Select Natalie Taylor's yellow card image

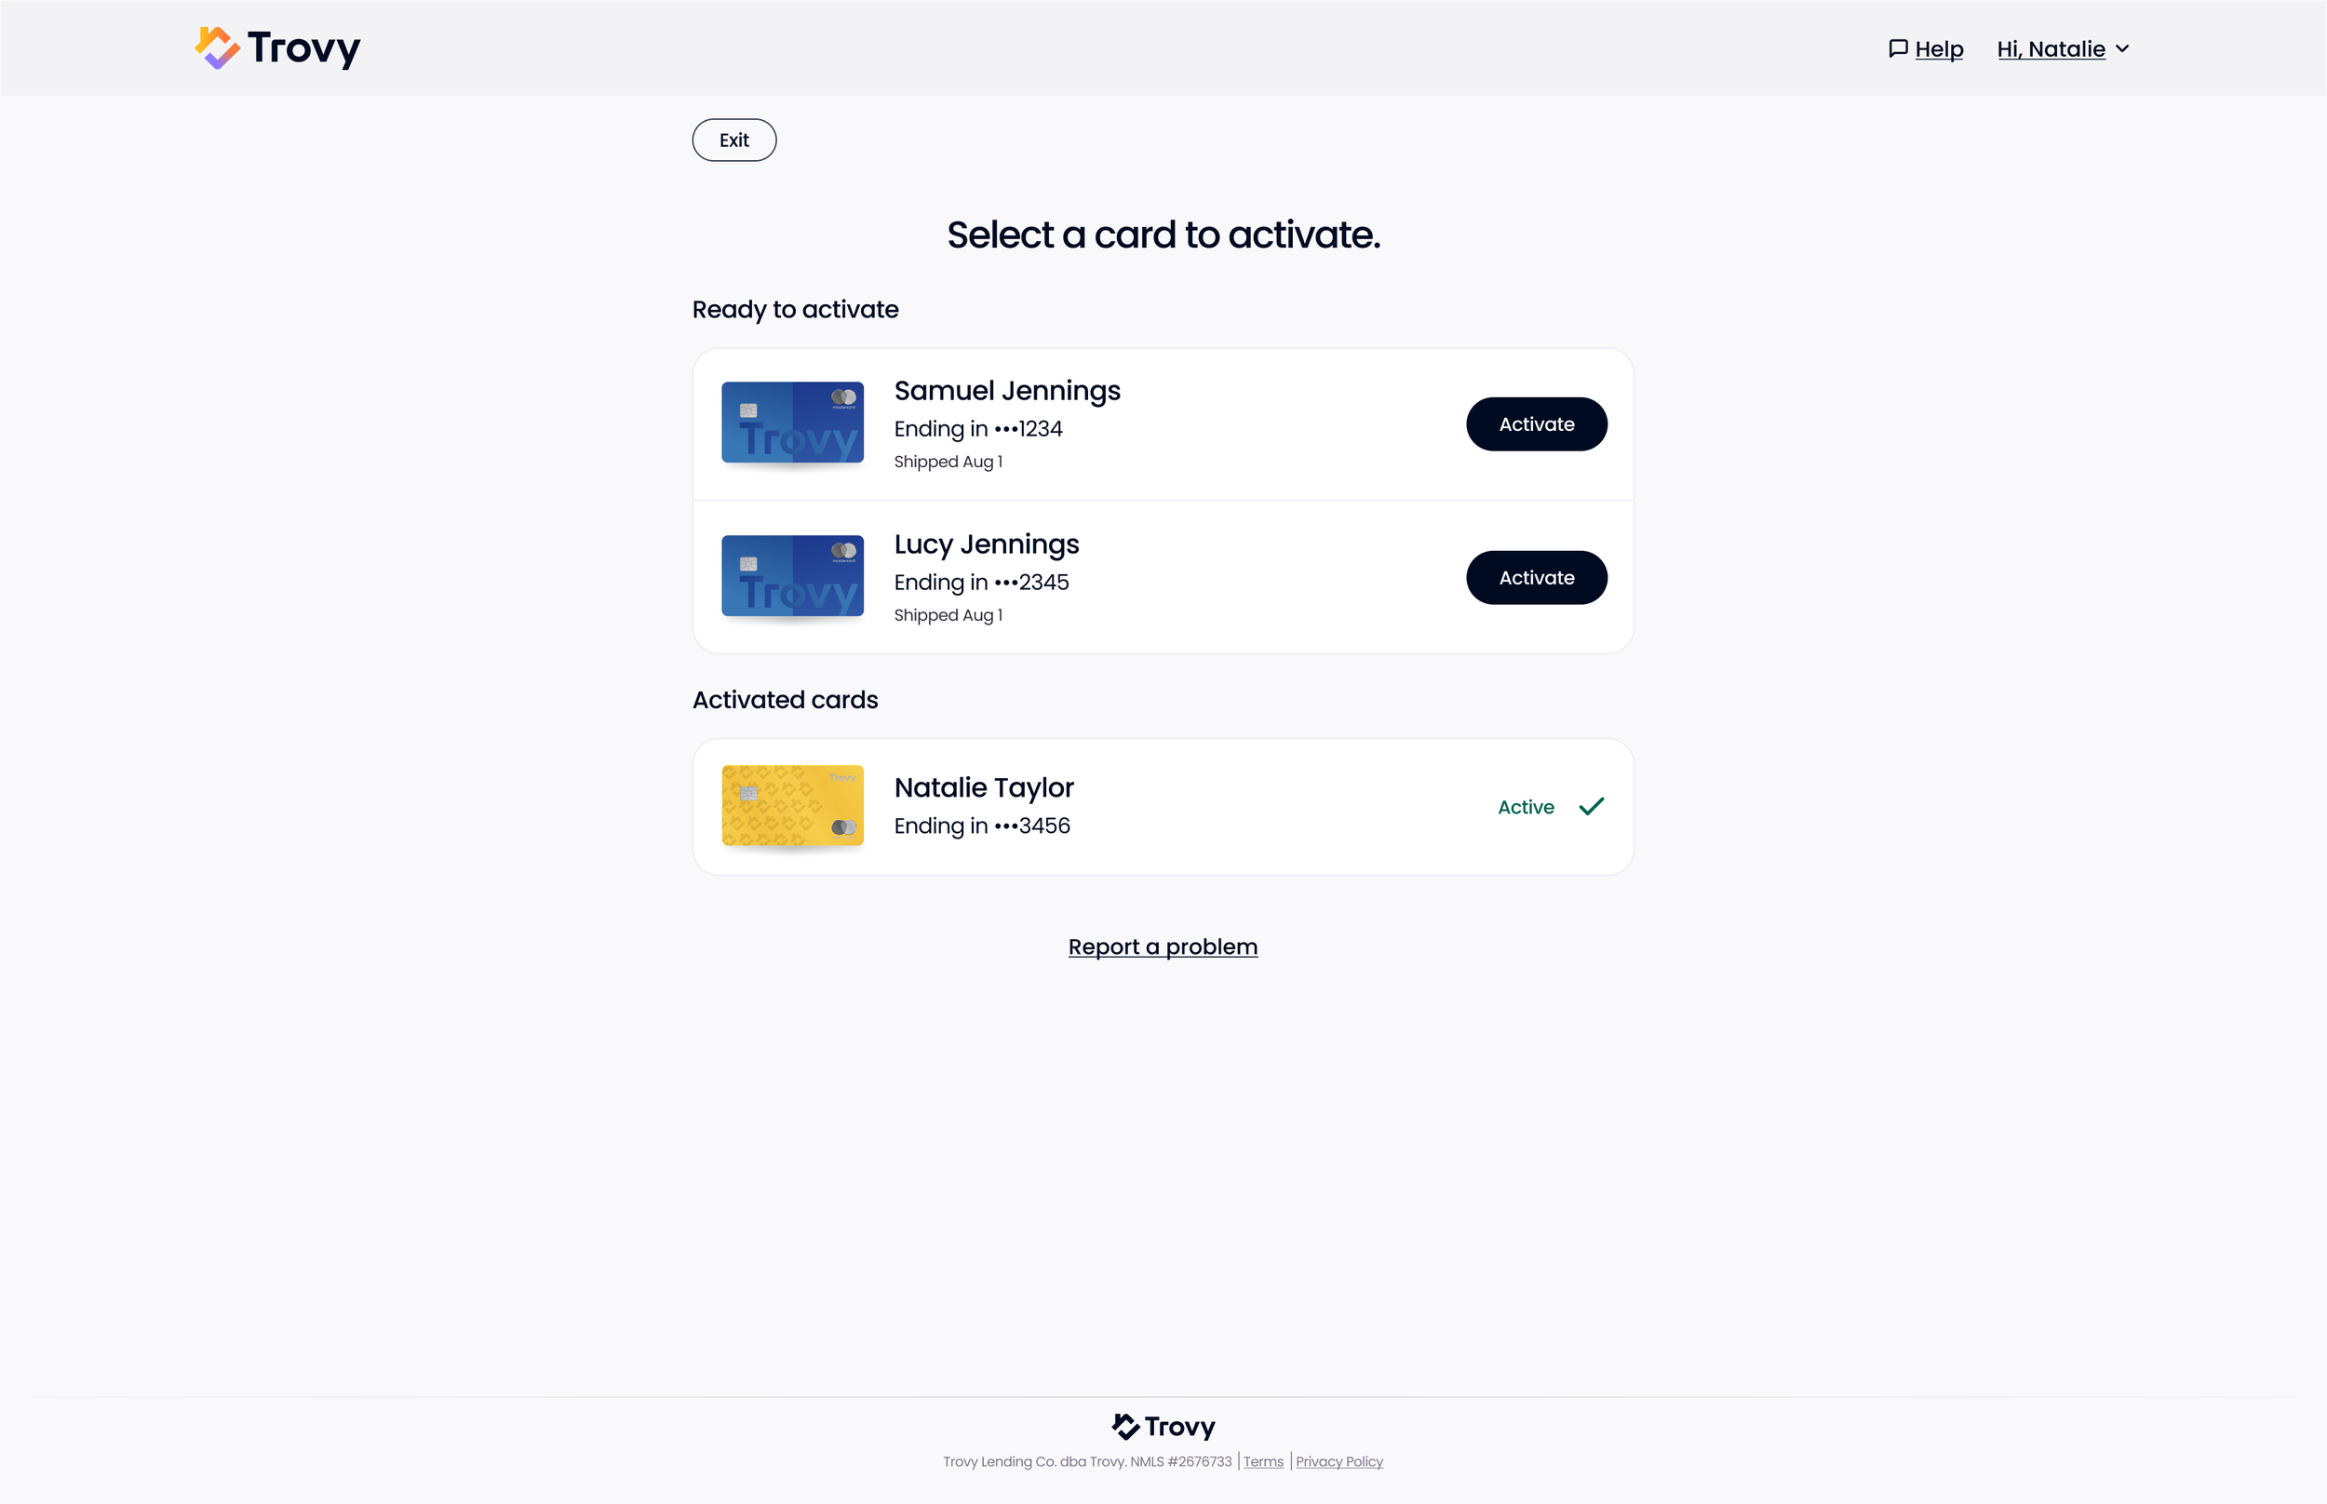click(x=792, y=806)
